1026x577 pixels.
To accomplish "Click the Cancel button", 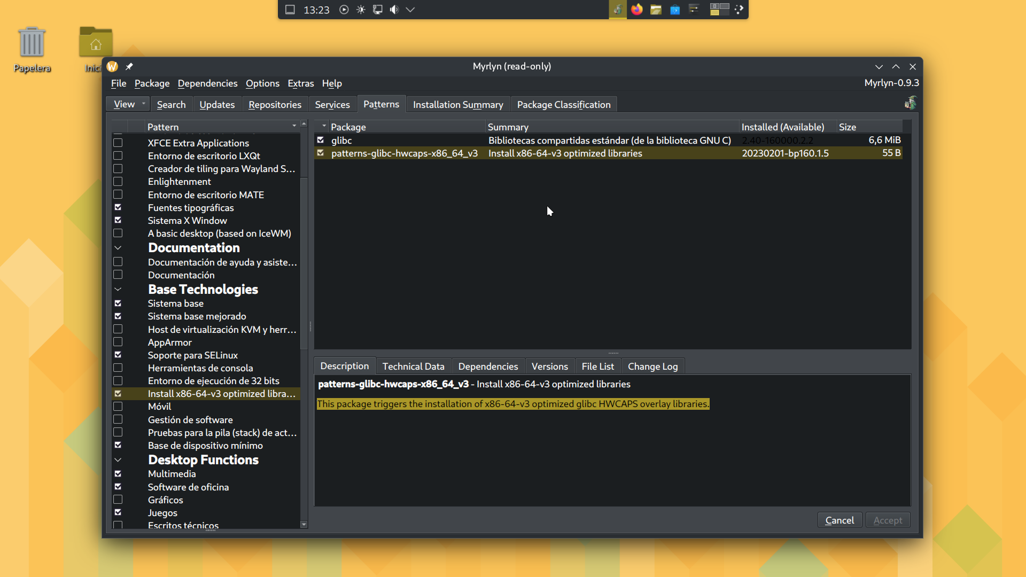I will click(840, 520).
